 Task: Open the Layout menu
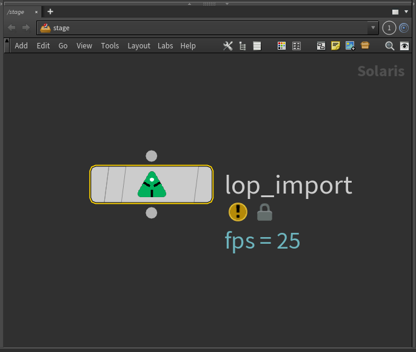coord(139,46)
